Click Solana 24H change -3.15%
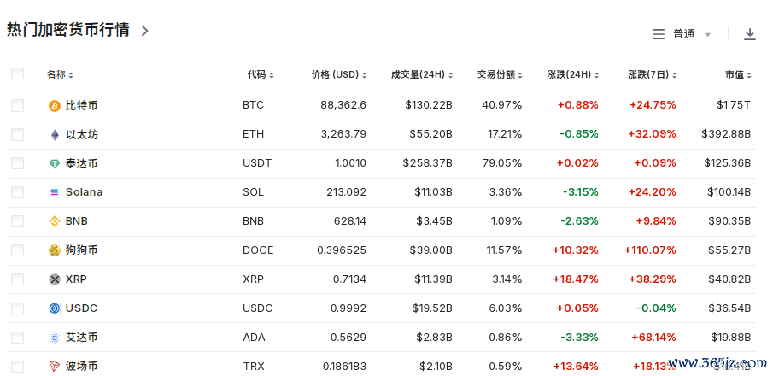 pos(580,192)
